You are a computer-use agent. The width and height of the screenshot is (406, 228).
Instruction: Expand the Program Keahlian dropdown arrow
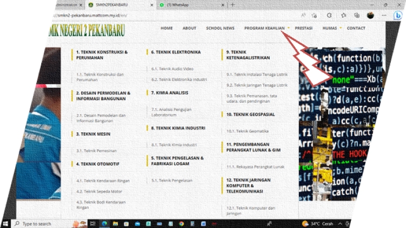289,28
